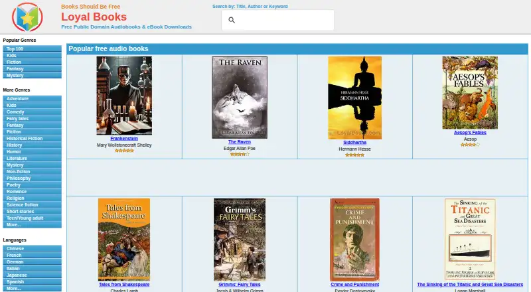Open the Adventure genre

(32, 99)
